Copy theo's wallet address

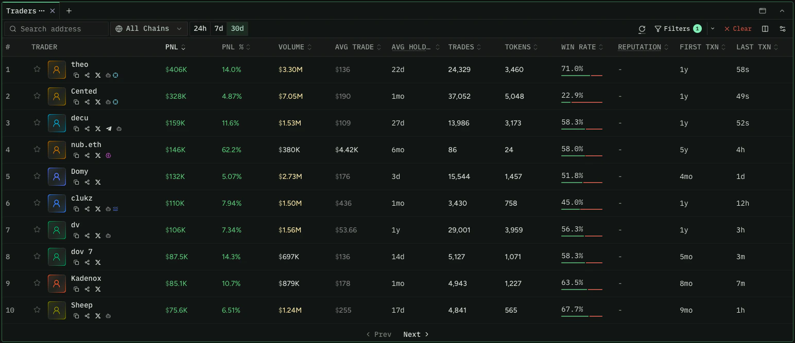click(76, 75)
